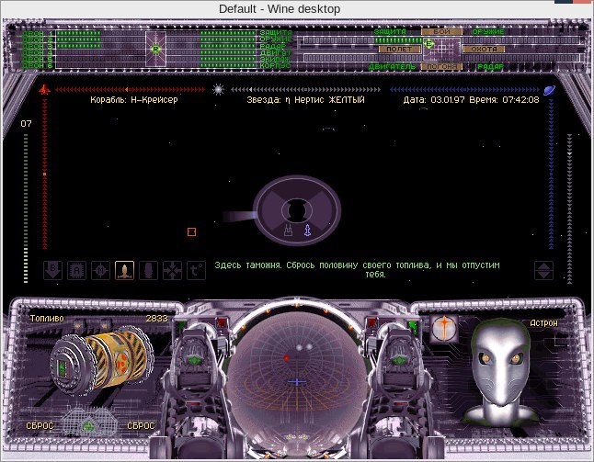Click the blue crosshair on radar sphere
This screenshot has height=462, width=594.
pyautogui.click(x=297, y=382)
